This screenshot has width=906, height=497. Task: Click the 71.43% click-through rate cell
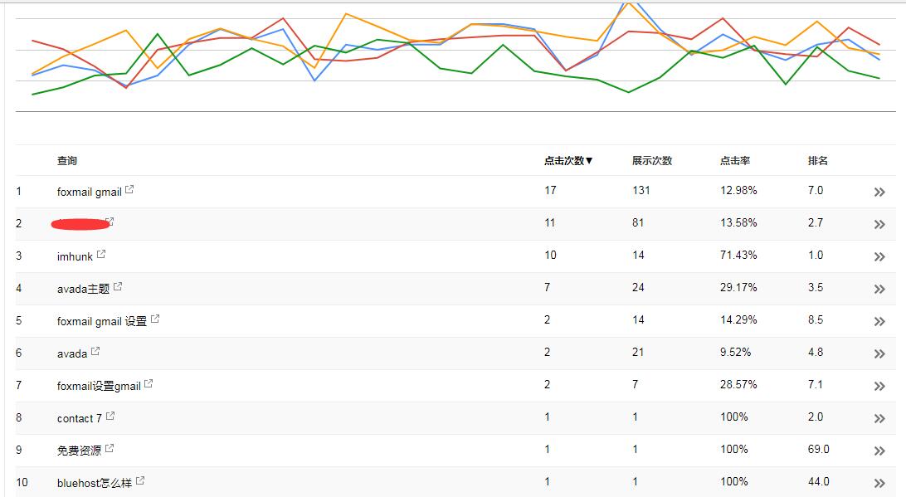738,255
